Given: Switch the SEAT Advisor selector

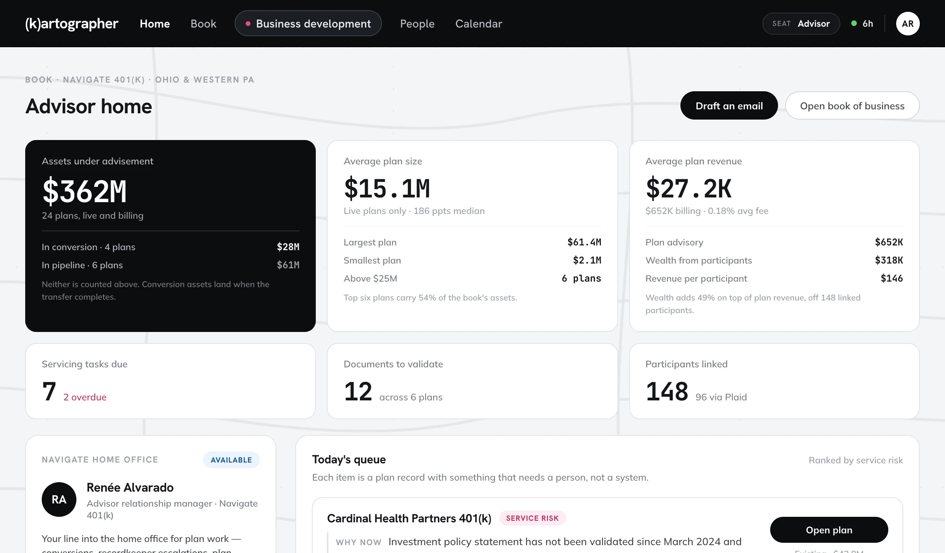Looking at the screenshot, I should (x=801, y=24).
